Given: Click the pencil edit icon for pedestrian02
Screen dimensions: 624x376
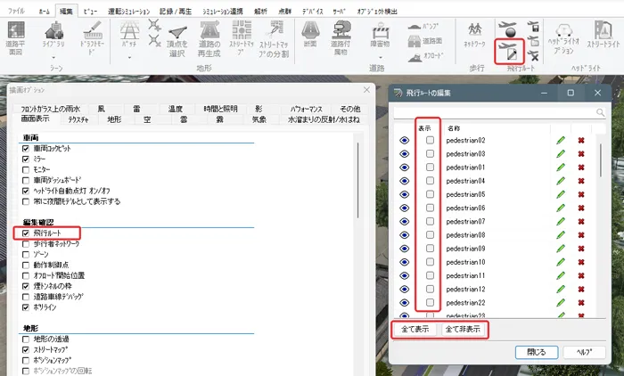Looking at the screenshot, I should (561, 141).
